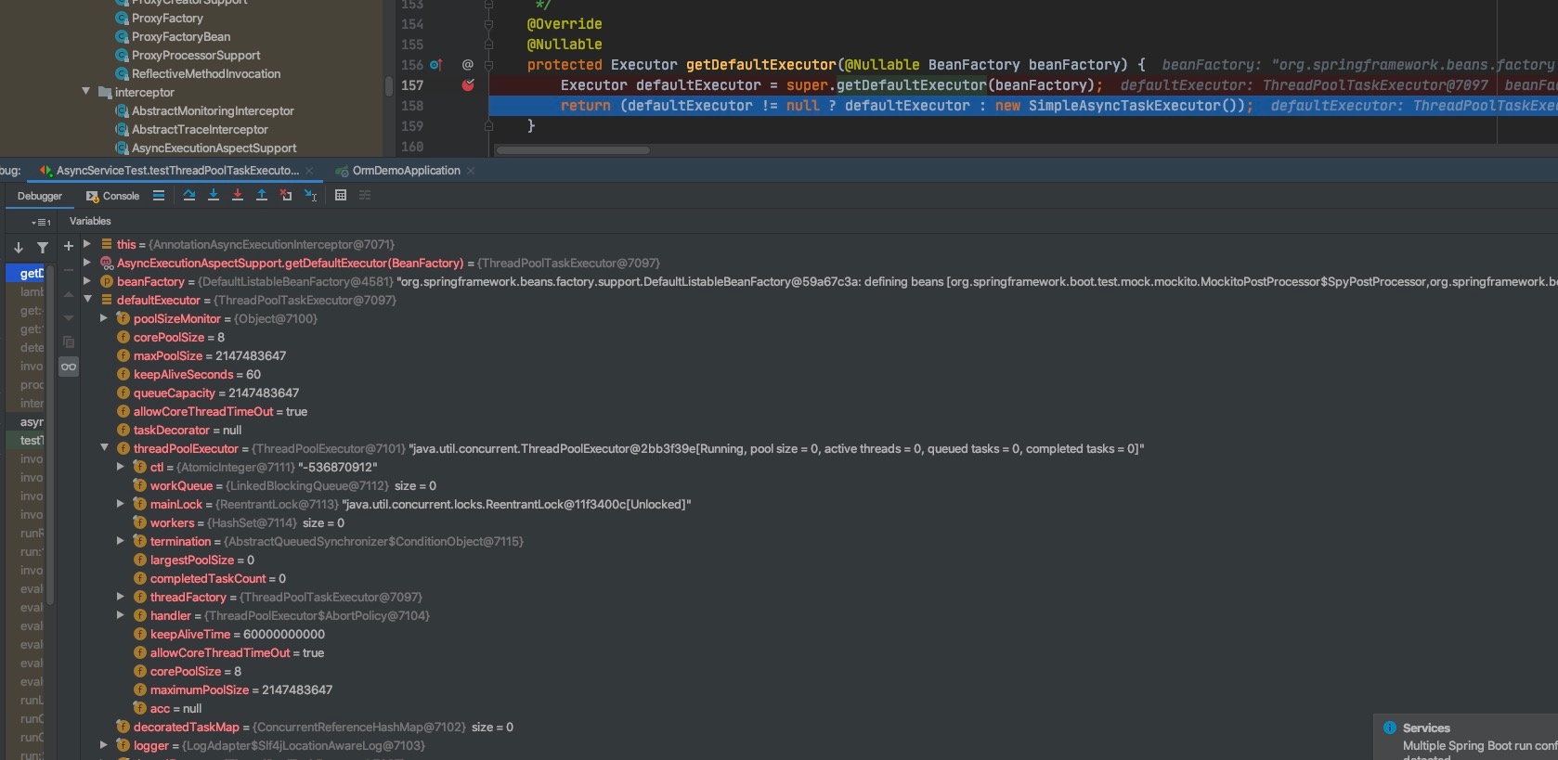Click the Step Over debugger icon
1558x760 pixels.
point(189,195)
